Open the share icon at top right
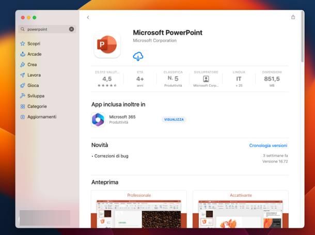This screenshot has height=235, width=315. 293,17
